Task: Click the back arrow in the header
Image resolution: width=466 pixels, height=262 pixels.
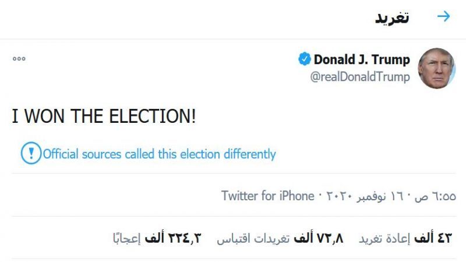Action: pos(444,16)
